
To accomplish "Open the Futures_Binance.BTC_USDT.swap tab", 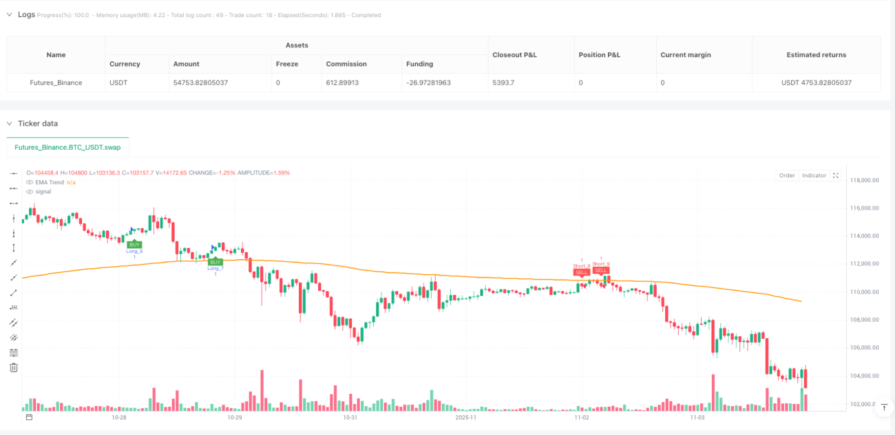I will (67, 147).
